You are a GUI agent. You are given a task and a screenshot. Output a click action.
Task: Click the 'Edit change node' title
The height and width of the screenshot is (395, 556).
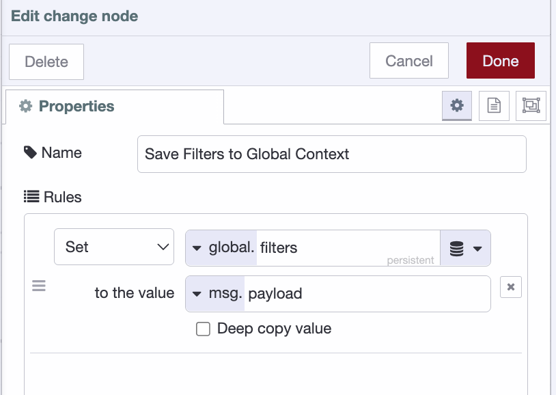(74, 16)
